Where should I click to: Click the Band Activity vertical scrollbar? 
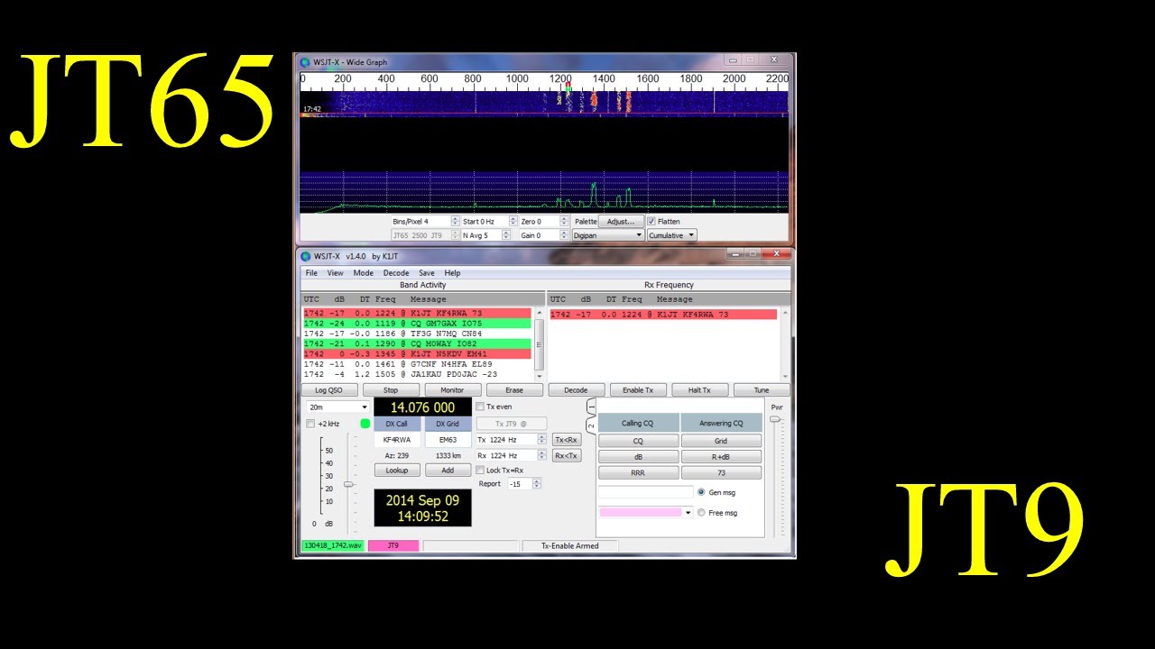coord(540,343)
